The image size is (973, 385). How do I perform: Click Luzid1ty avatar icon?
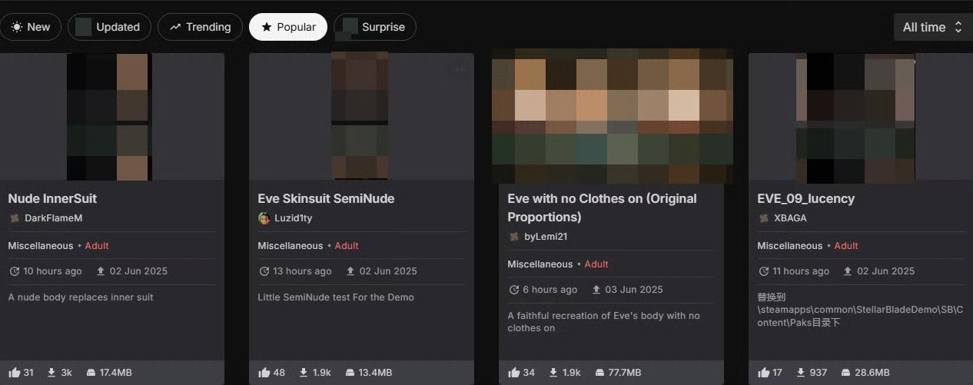click(x=264, y=218)
